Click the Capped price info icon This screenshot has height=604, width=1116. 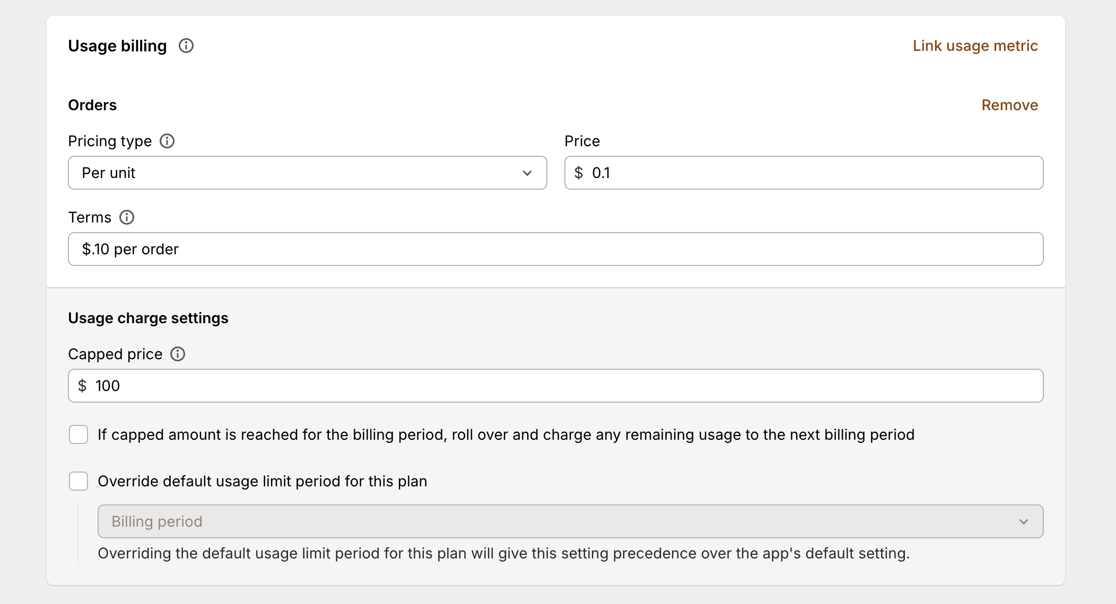178,354
